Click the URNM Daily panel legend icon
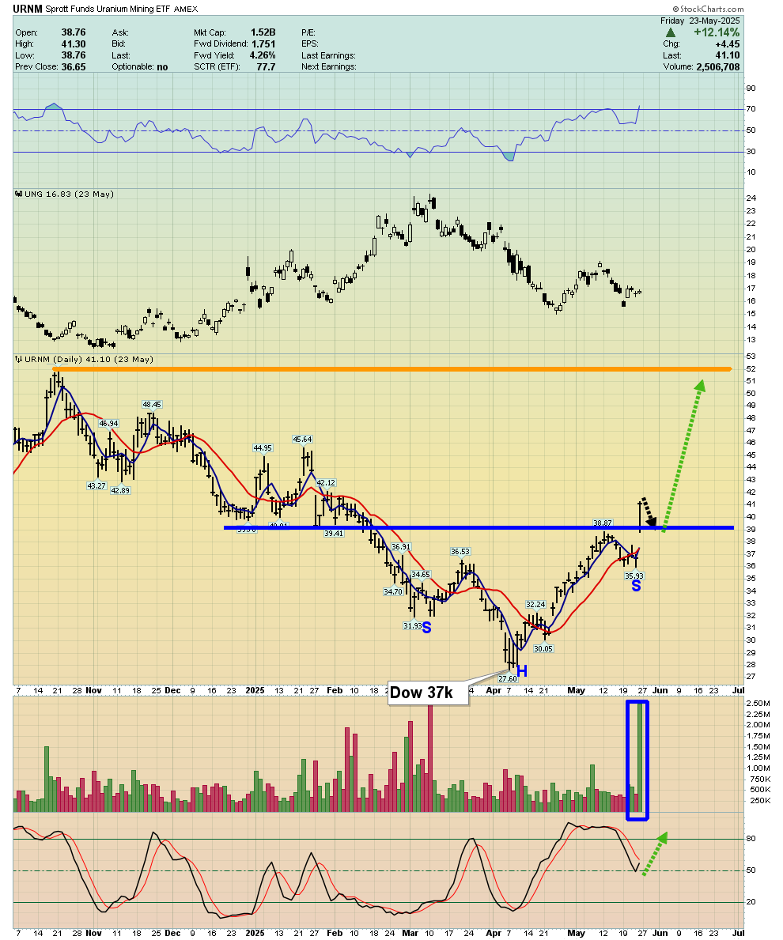Image resolution: width=783 pixels, height=940 pixels. pyautogui.click(x=19, y=360)
